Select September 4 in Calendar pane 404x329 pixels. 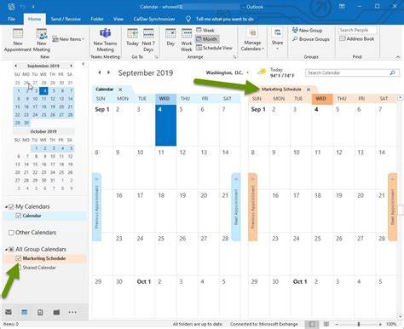(166, 125)
